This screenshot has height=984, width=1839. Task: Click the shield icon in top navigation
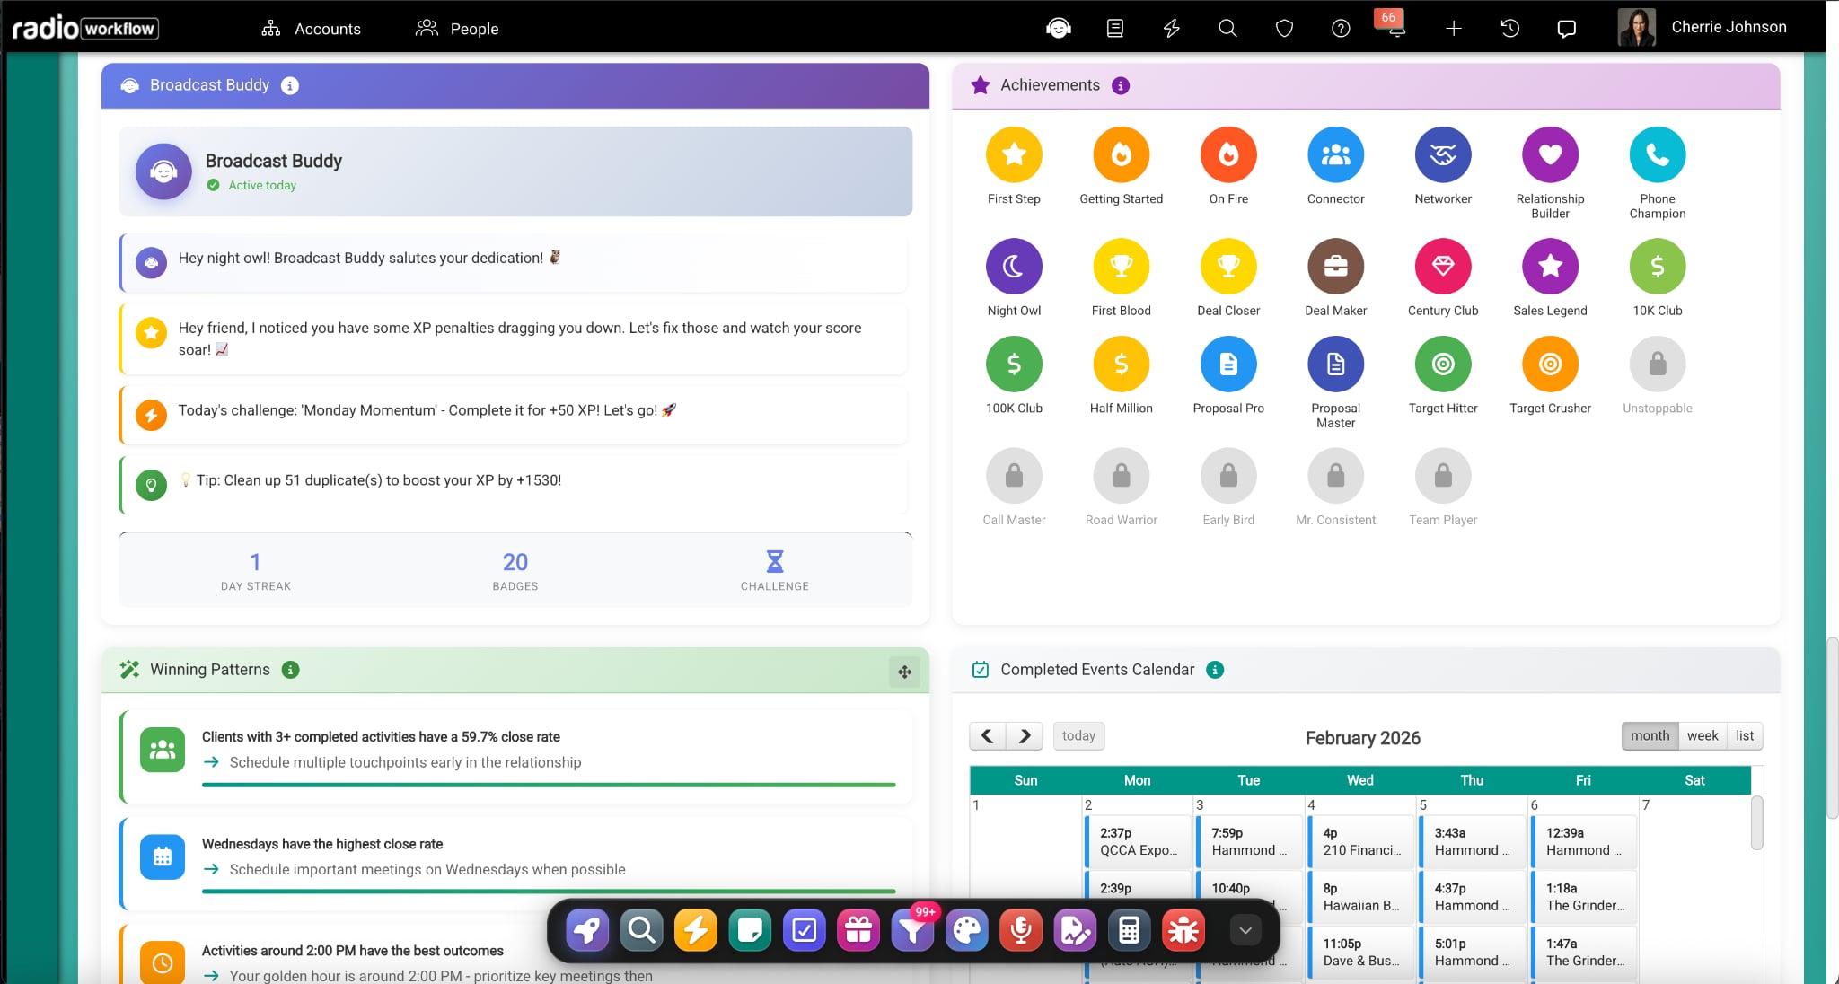[x=1284, y=29]
